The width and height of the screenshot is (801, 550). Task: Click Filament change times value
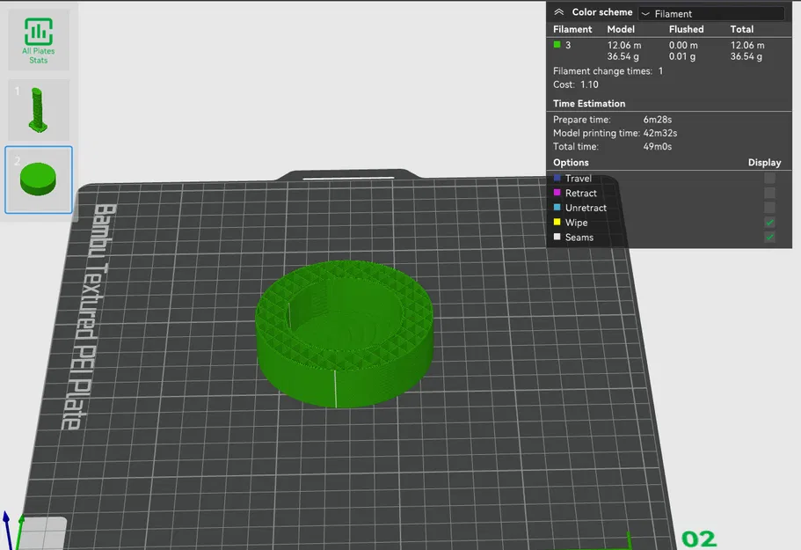click(660, 71)
